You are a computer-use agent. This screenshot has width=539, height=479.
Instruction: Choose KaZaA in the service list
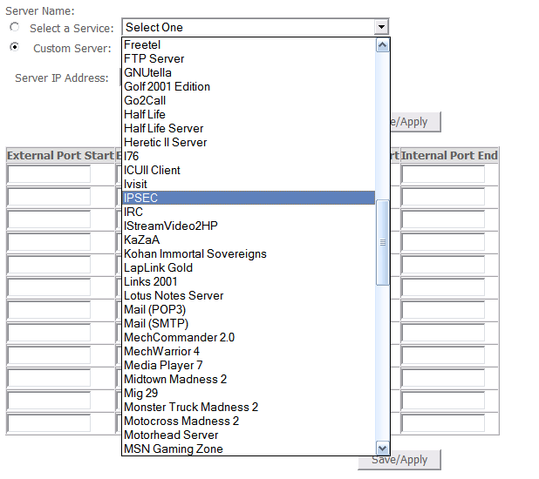pos(249,240)
